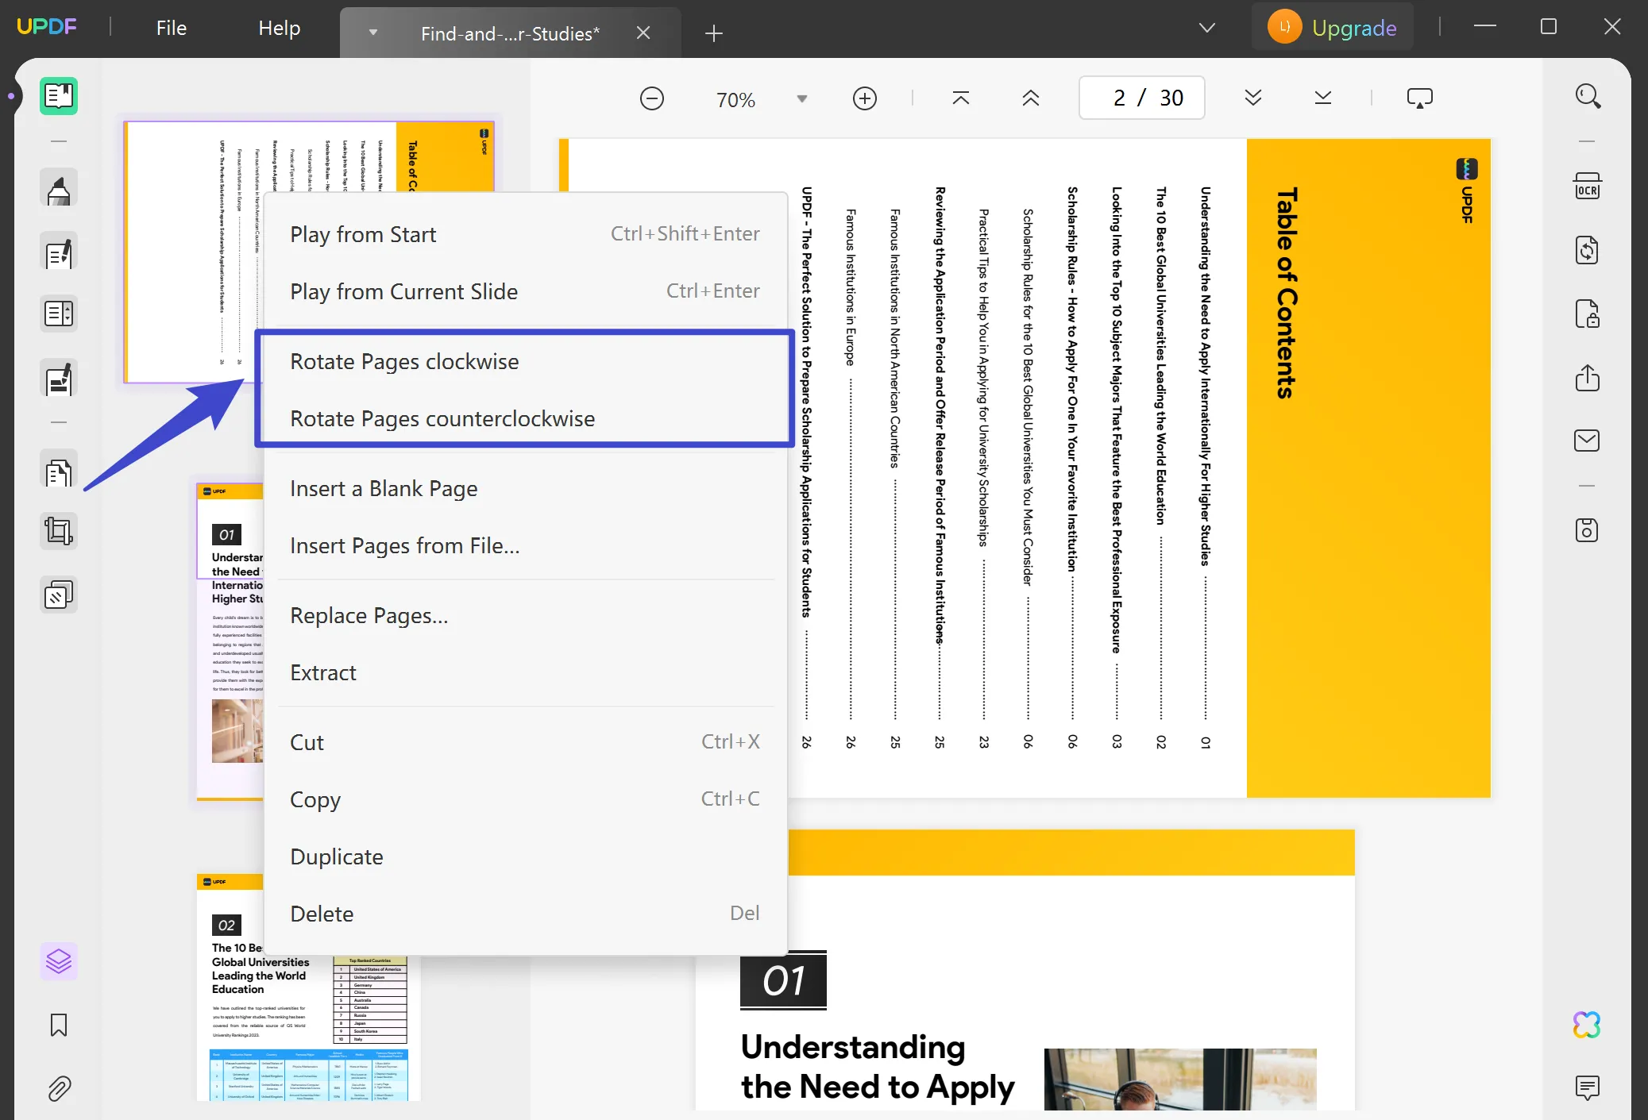The image size is (1648, 1120).
Task: Choose Insert Pages from File
Action: (526, 545)
